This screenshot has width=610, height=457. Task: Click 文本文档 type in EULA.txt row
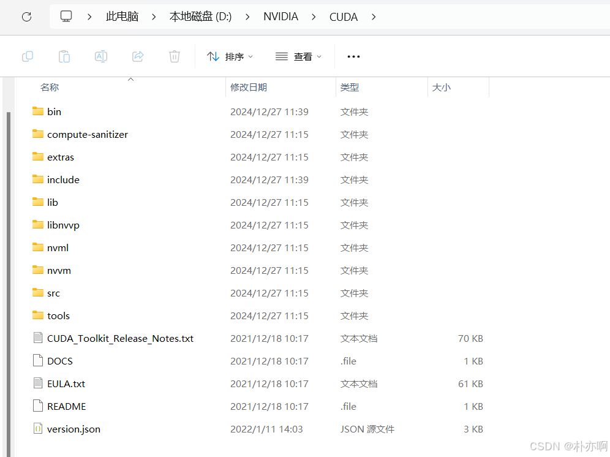359,384
